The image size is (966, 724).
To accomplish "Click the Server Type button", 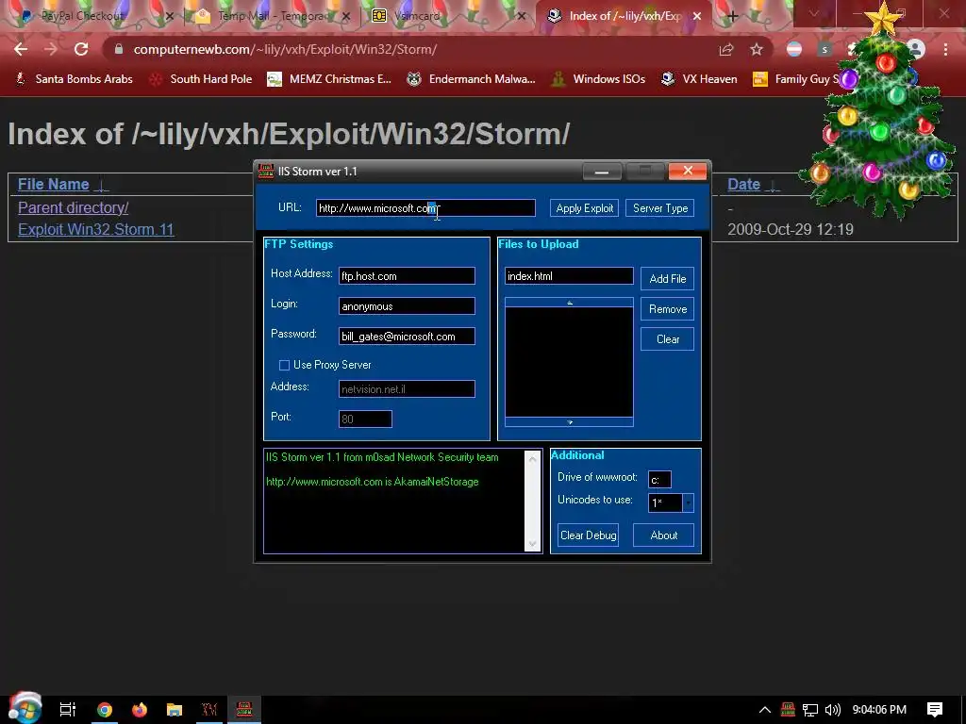I will 659,208.
